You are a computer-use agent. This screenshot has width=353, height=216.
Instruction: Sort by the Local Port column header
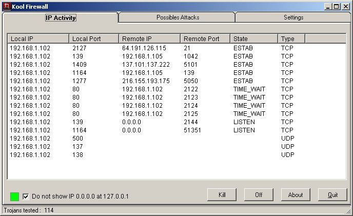(94, 39)
